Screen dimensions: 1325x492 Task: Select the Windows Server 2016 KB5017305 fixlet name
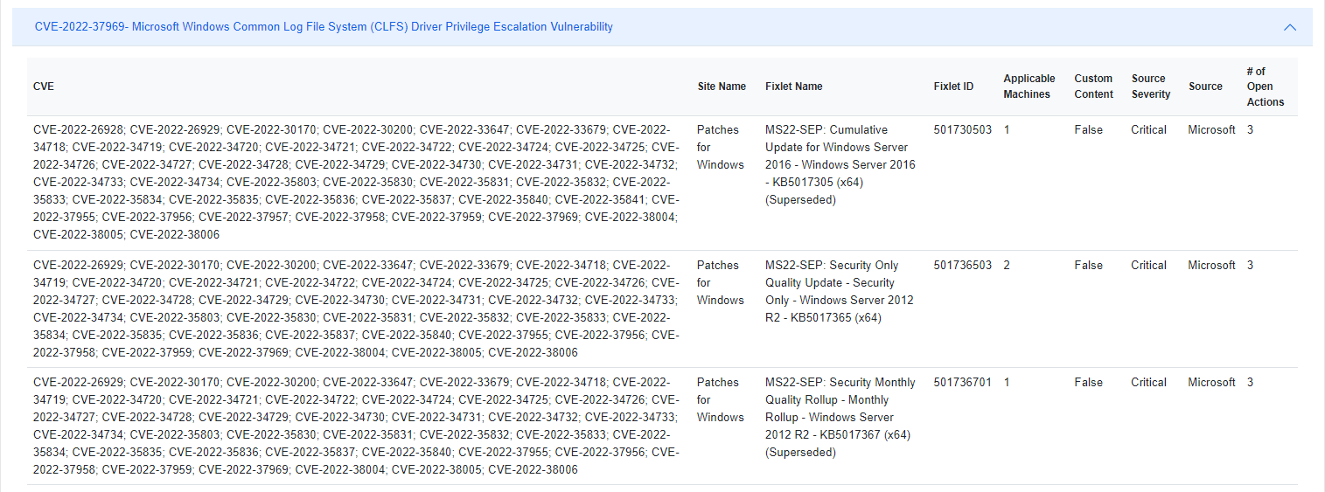point(840,164)
